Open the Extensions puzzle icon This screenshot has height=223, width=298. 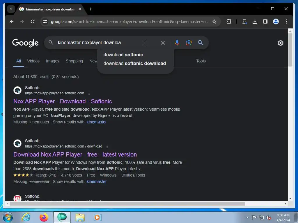coord(229,21)
